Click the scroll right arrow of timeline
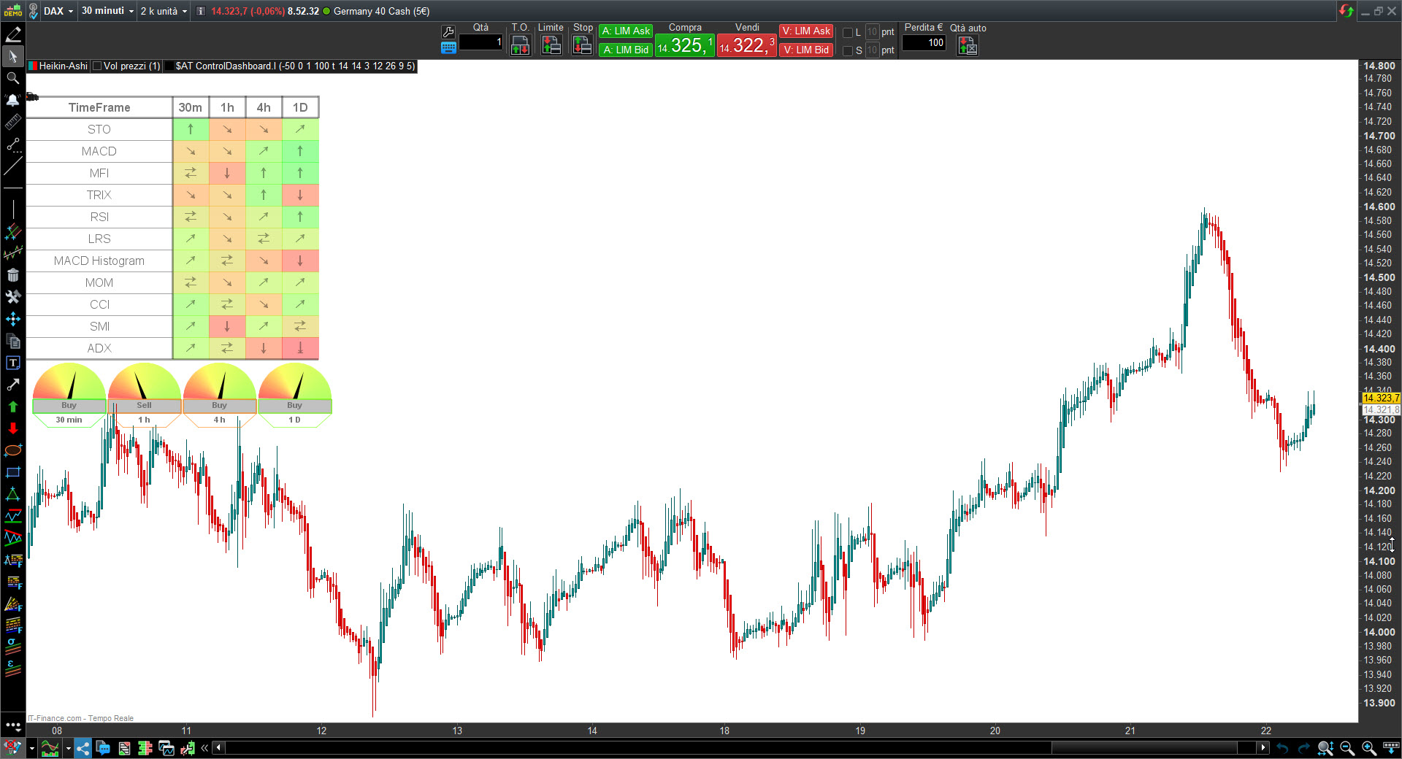Viewport: 1402px width, 759px height. [x=1263, y=747]
